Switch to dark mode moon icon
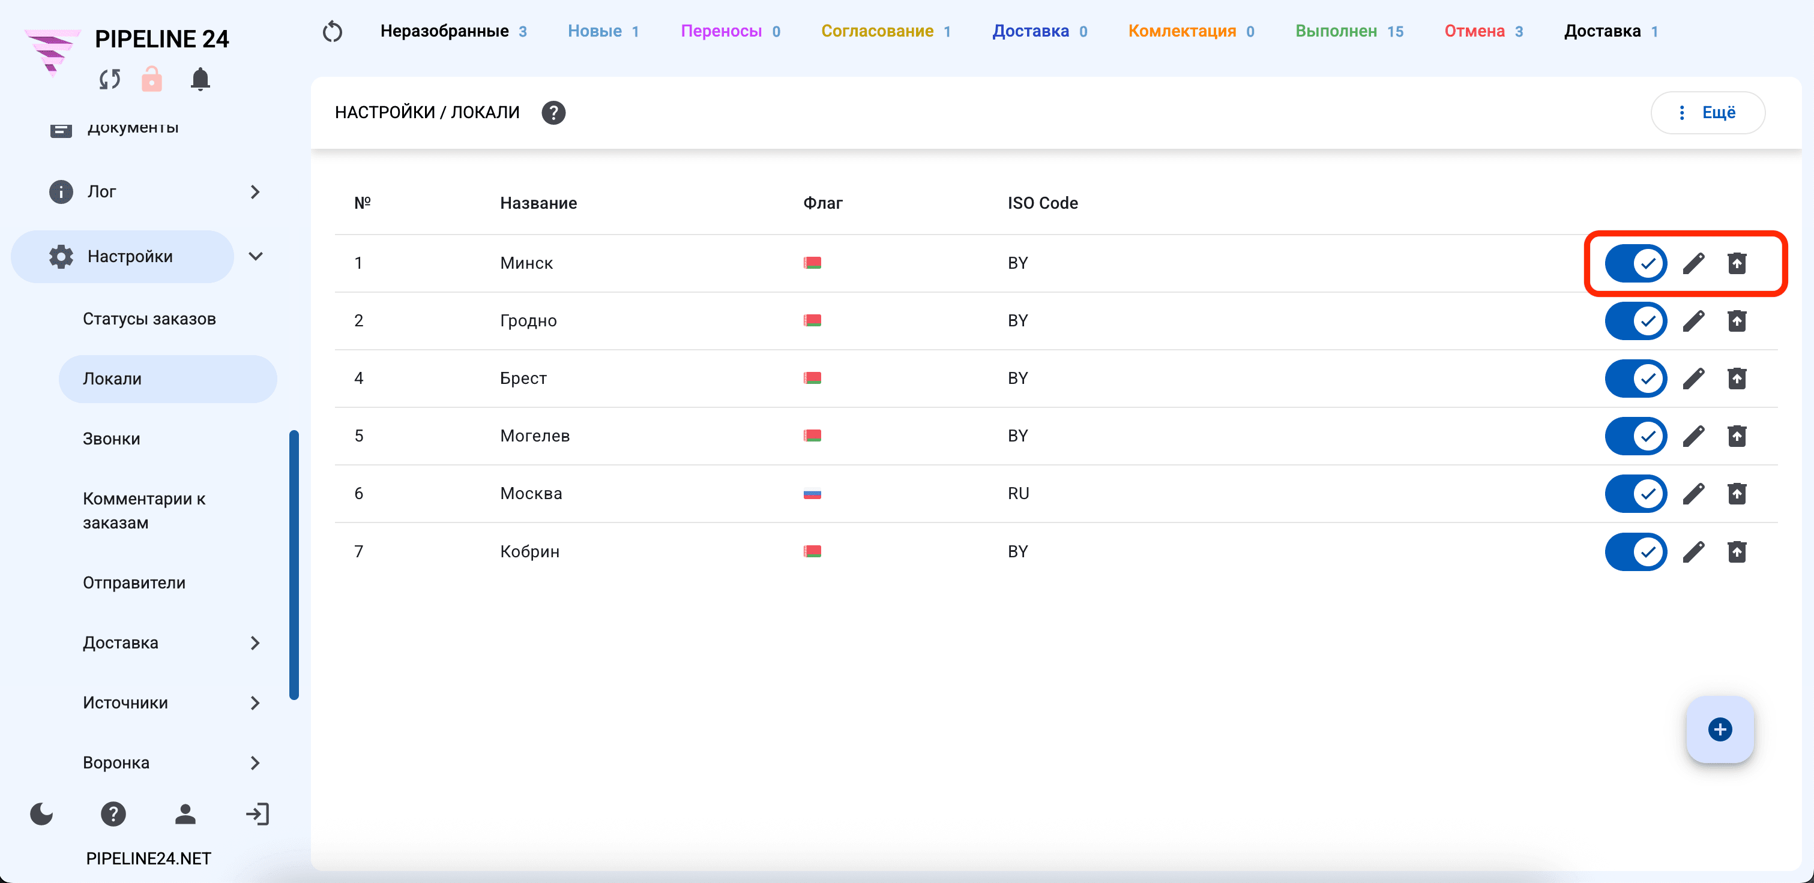This screenshot has height=883, width=1814. 41,814
